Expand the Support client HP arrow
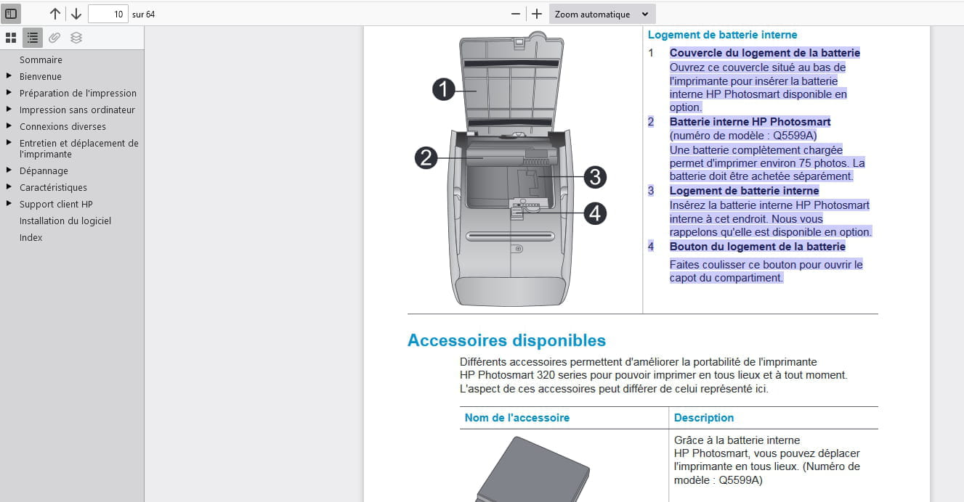 click(x=9, y=204)
